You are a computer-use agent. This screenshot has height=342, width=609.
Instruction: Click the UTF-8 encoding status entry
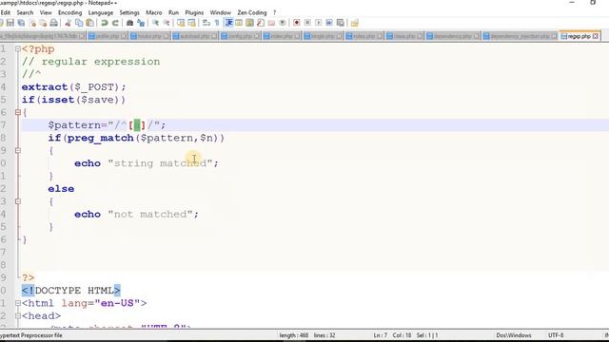tap(556, 335)
